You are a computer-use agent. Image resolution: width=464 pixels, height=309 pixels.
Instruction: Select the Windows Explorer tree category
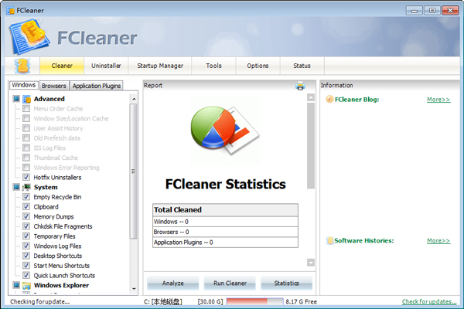coord(61,285)
